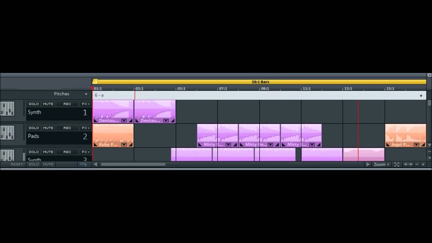Arm REC on Synth track 1
Image resolution: width=432 pixels, height=243 pixels.
pyautogui.click(x=67, y=104)
